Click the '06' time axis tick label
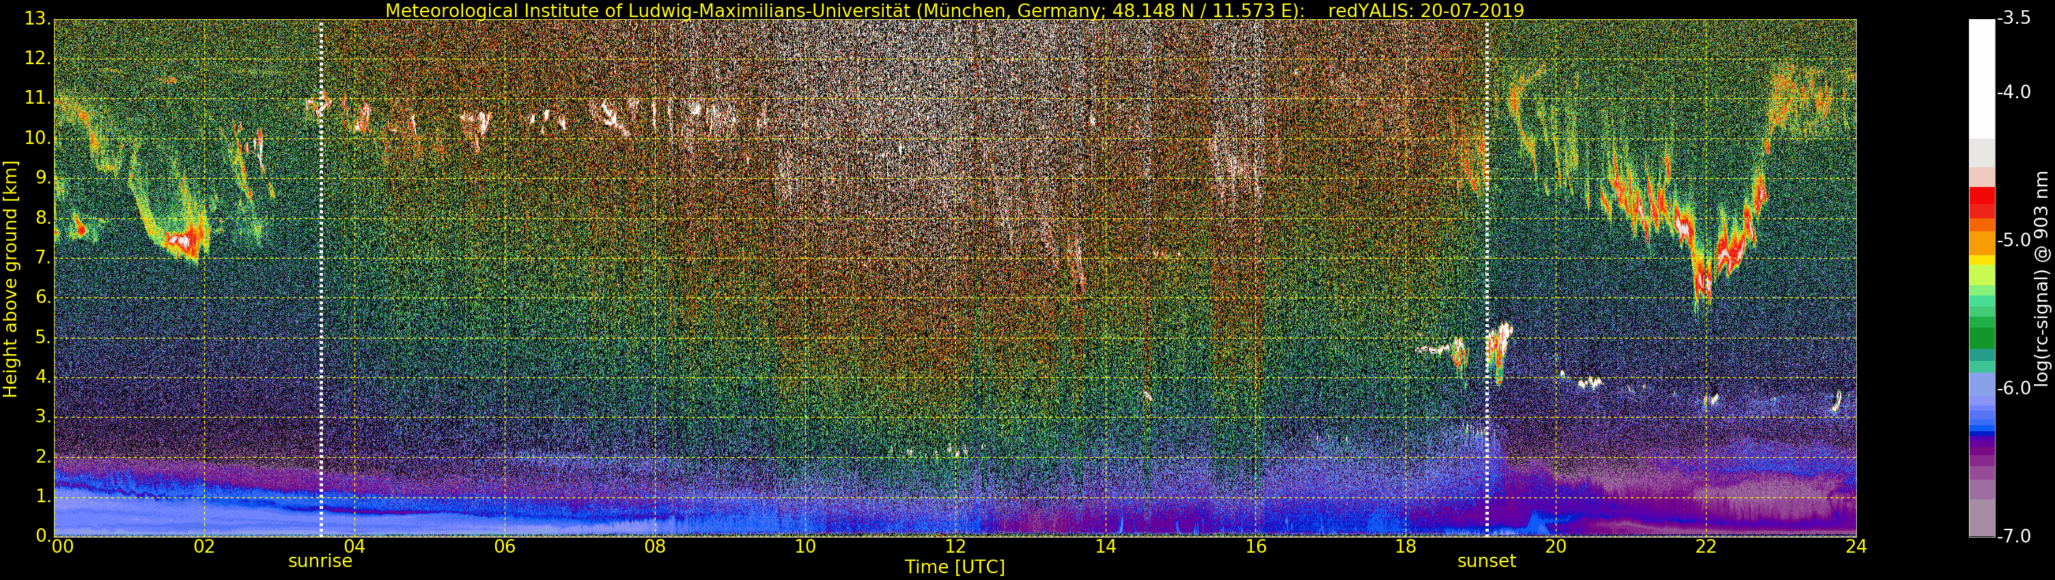The width and height of the screenshot is (2055, 580). pos(505,546)
